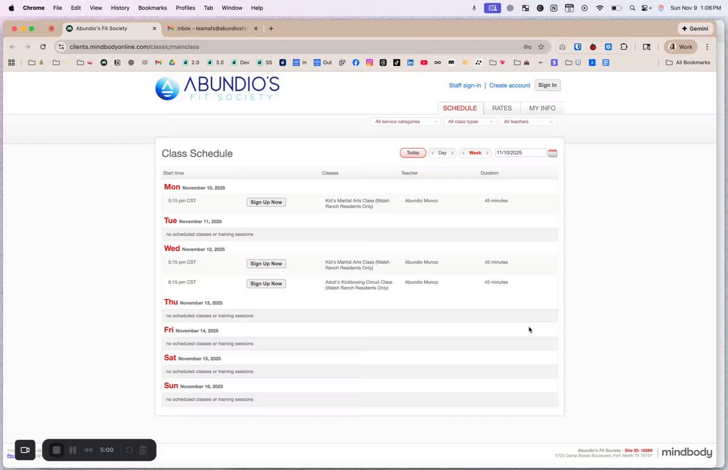Viewport: 728px width, 470px height.
Task: Sign up for Wednesday 6:15 pm kickboxing class
Action: tap(266, 284)
